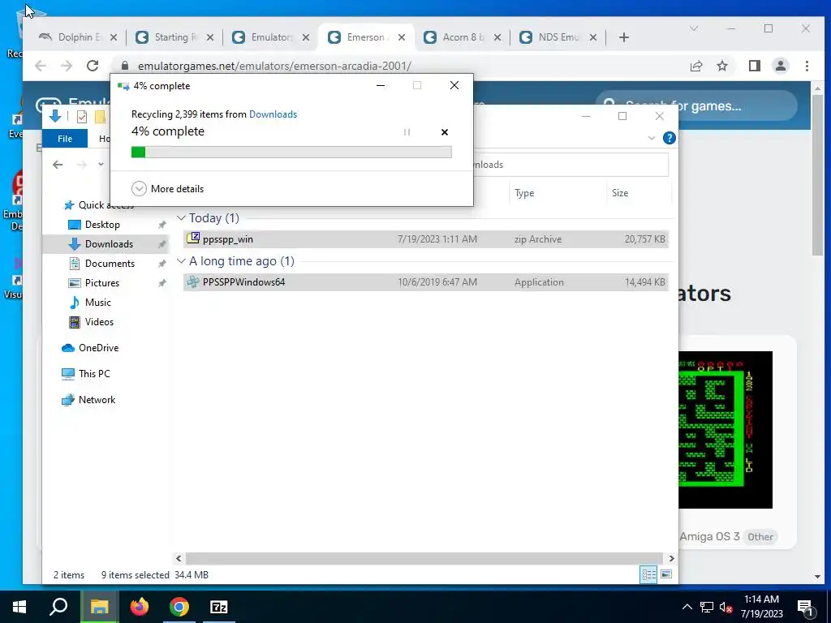Click the Other tag on webpage
831x623 pixels.
(x=760, y=537)
